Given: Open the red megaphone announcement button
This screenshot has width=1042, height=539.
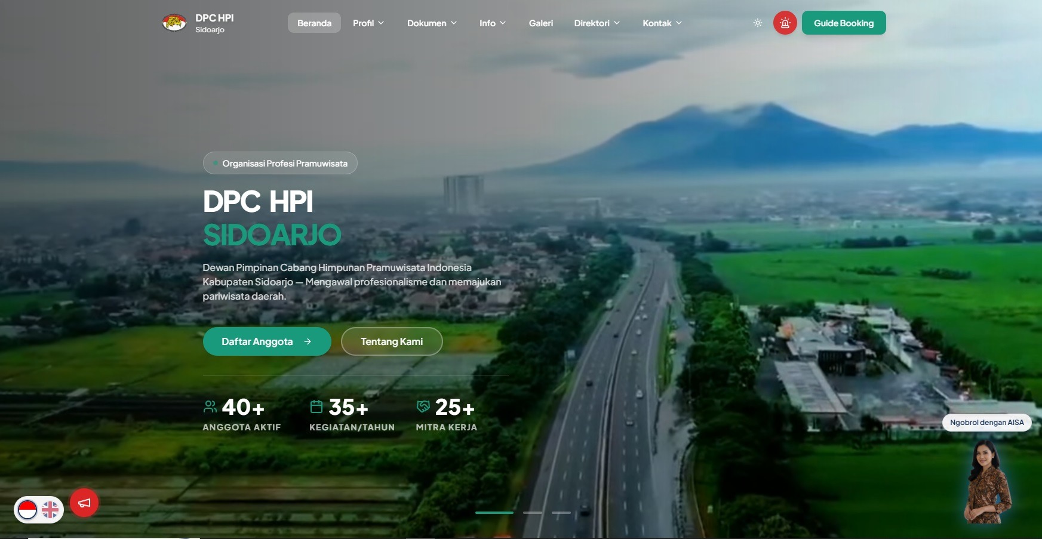Looking at the screenshot, I should coord(84,503).
